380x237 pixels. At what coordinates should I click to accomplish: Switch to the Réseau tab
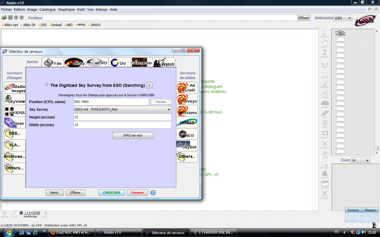[x=370, y=210]
